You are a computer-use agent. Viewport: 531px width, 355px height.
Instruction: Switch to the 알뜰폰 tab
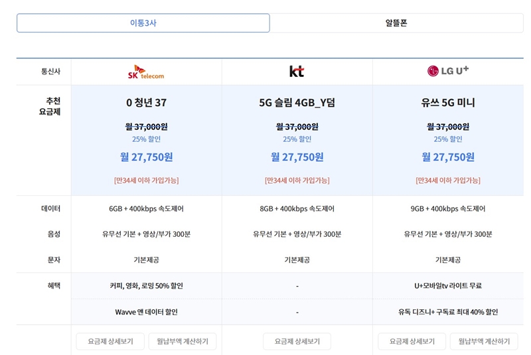pyautogui.click(x=396, y=23)
